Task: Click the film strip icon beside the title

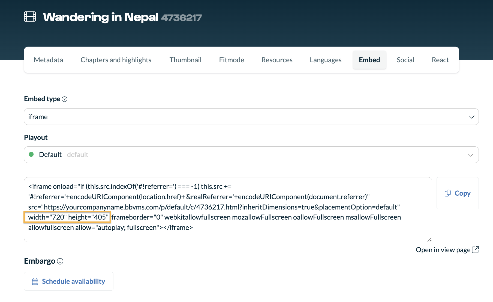Action: tap(30, 17)
